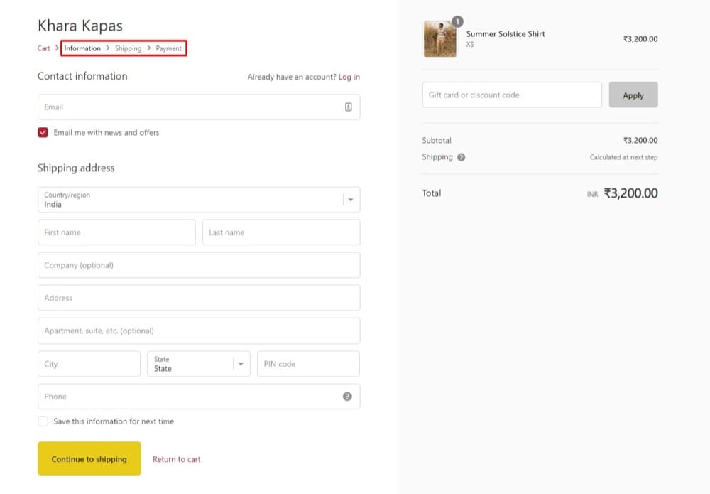The height and width of the screenshot is (494, 710).
Task: Click Log in link
Action: pos(349,77)
